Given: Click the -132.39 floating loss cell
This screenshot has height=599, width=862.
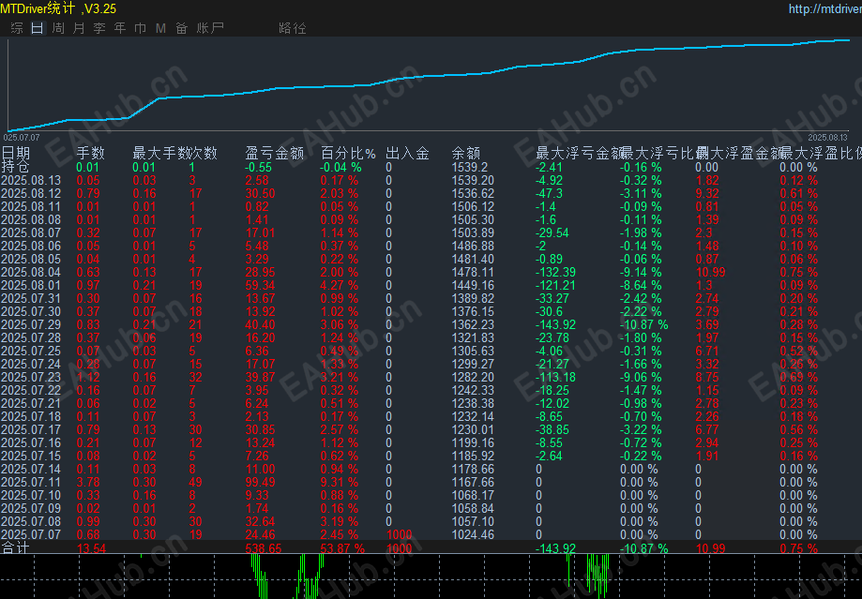Looking at the screenshot, I should pos(555,273).
